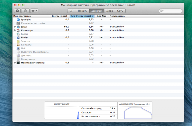Expand the Мониторинг системы disclosure triangle
This screenshot has height=126, width=192.
point(15,63)
